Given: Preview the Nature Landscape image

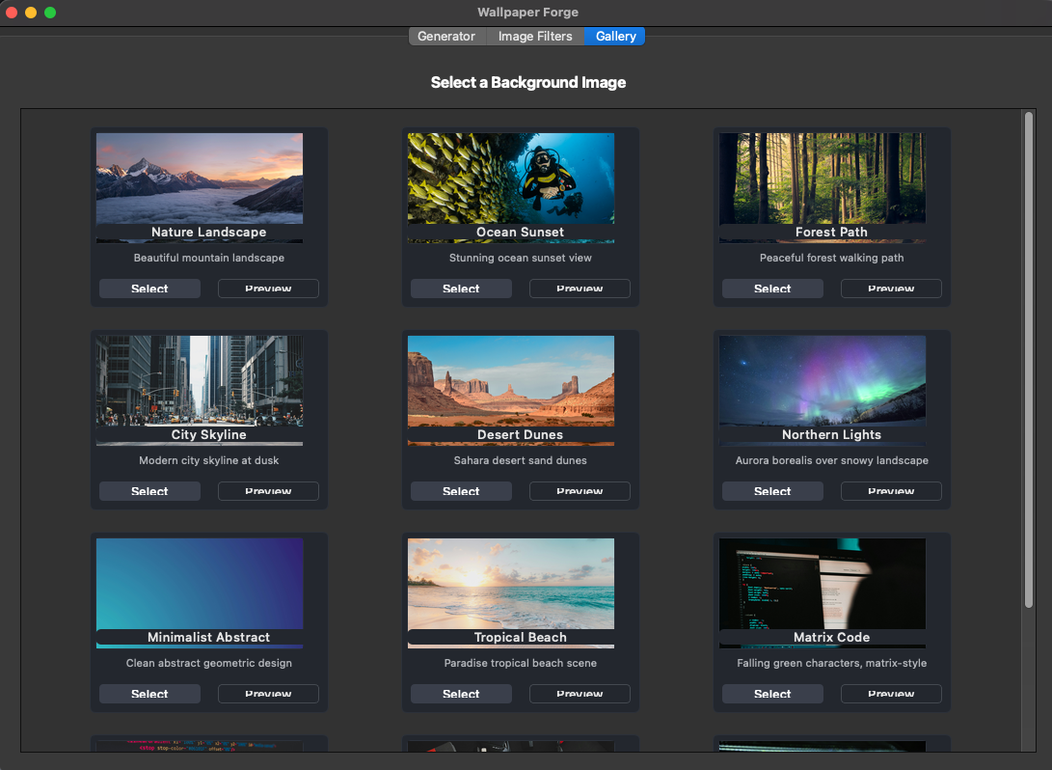Looking at the screenshot, I should (268, 289).
